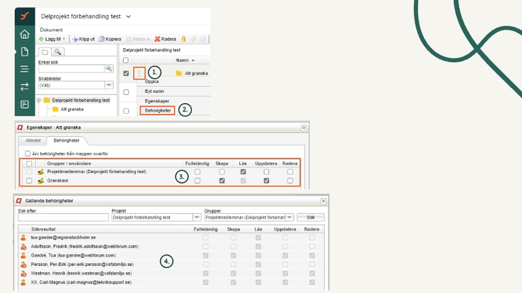Enable Ärv behörigheter från mappen ovanför
Viewport: 522px width, 293px height.
[28, 153]
